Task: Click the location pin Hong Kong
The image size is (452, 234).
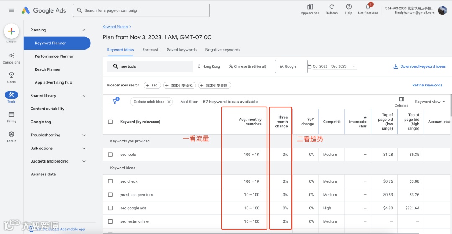Action: (x=209, y=66)
